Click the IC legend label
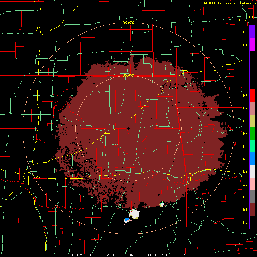Image resolution: width=257 pixels, height=257 pixels. (245, 184)
